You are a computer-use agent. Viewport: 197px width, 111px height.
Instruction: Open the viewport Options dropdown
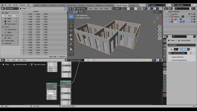coord(157,12)
